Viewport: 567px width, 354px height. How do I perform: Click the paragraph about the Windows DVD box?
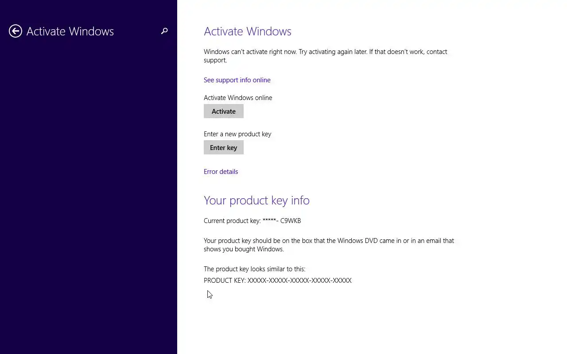click(x=329, y=245)
